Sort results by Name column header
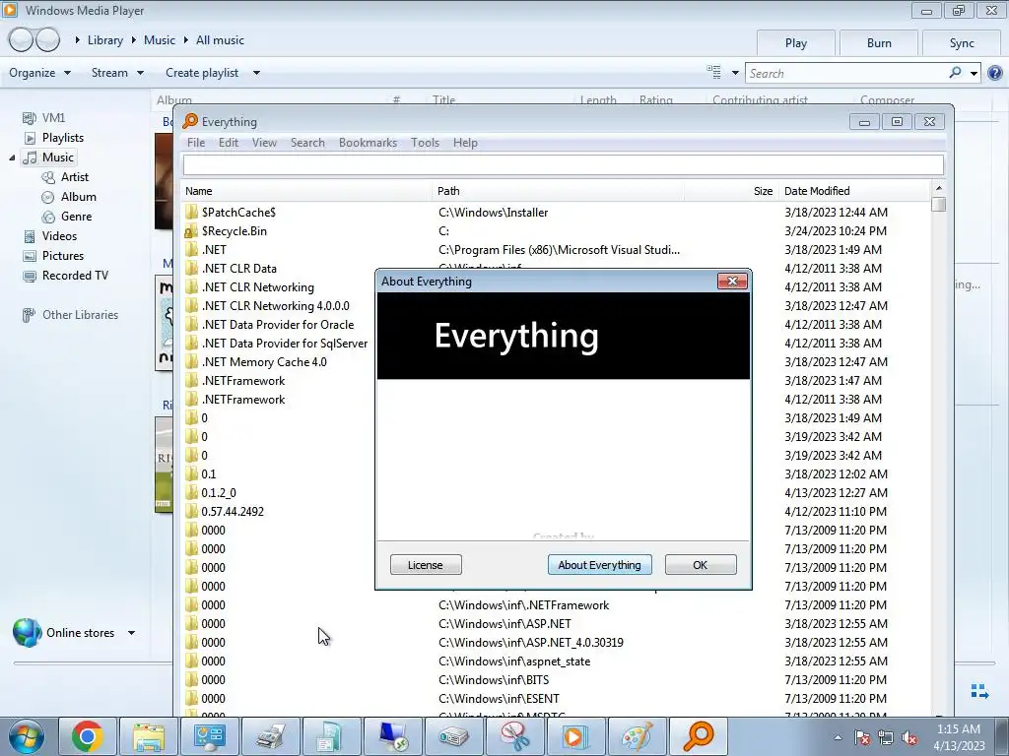 (x=307, y=191)
